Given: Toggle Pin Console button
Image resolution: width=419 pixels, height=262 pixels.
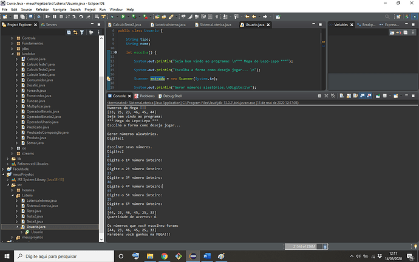Looking at the screenshot, I should (378, 96).
